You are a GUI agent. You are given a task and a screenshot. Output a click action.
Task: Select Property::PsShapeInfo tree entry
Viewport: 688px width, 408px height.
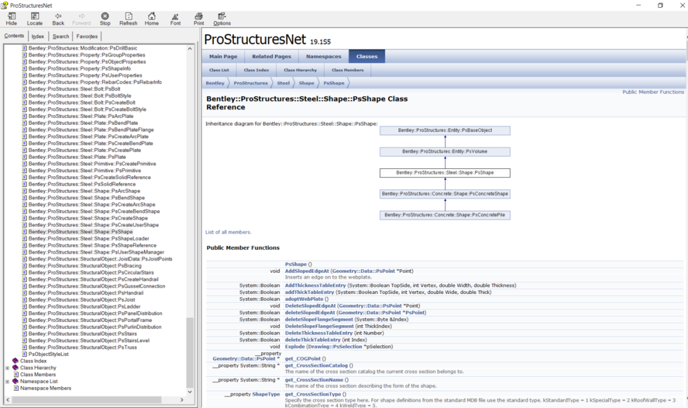tap(80, 68)
